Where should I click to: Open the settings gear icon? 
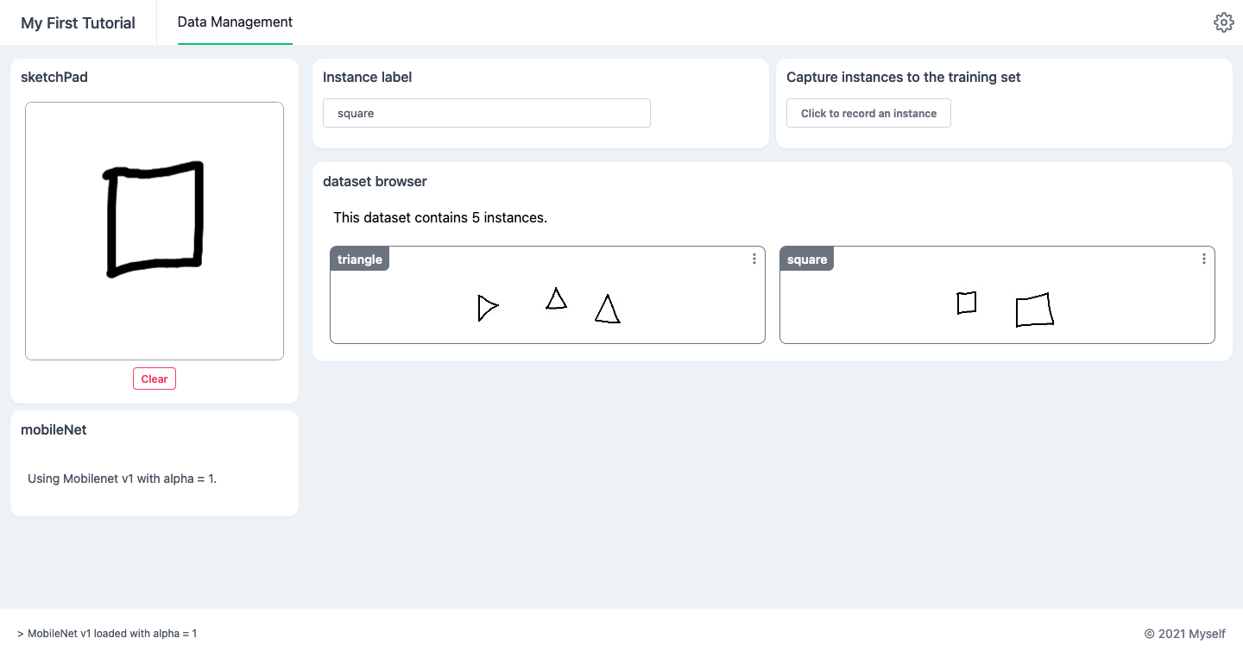[1223, 22]
